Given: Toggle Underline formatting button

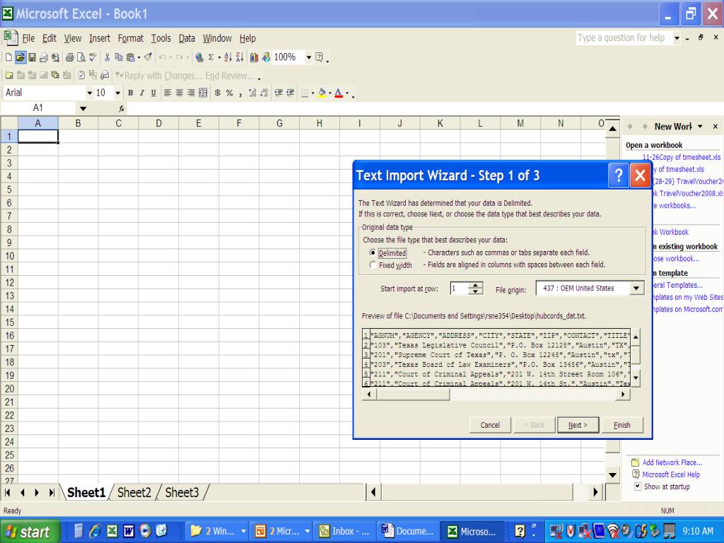Looking at the screenshot, I should point(153,93).
